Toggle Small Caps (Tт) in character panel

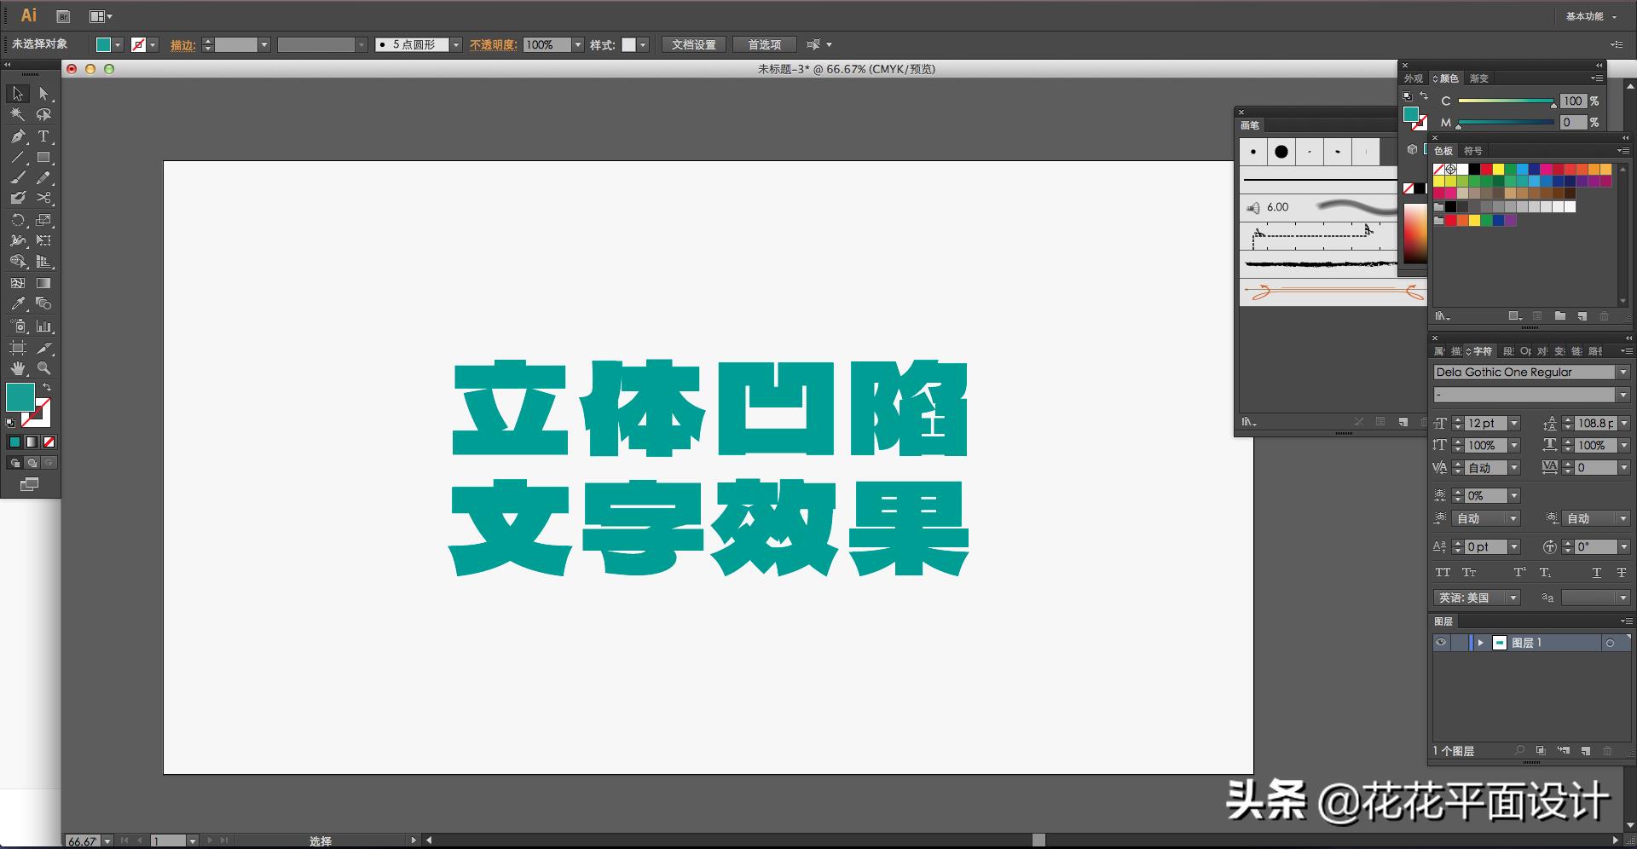[x=1469, y=572]
